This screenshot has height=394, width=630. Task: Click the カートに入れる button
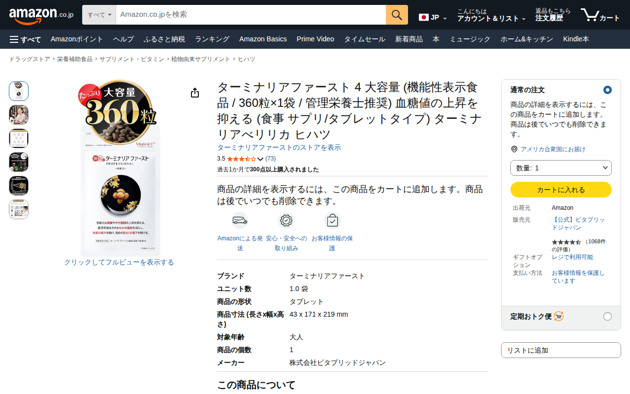click(561, 190)
